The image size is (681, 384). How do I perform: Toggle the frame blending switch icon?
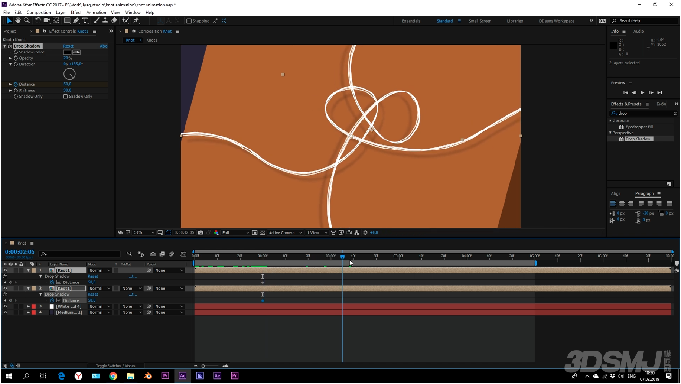[162, 254]
